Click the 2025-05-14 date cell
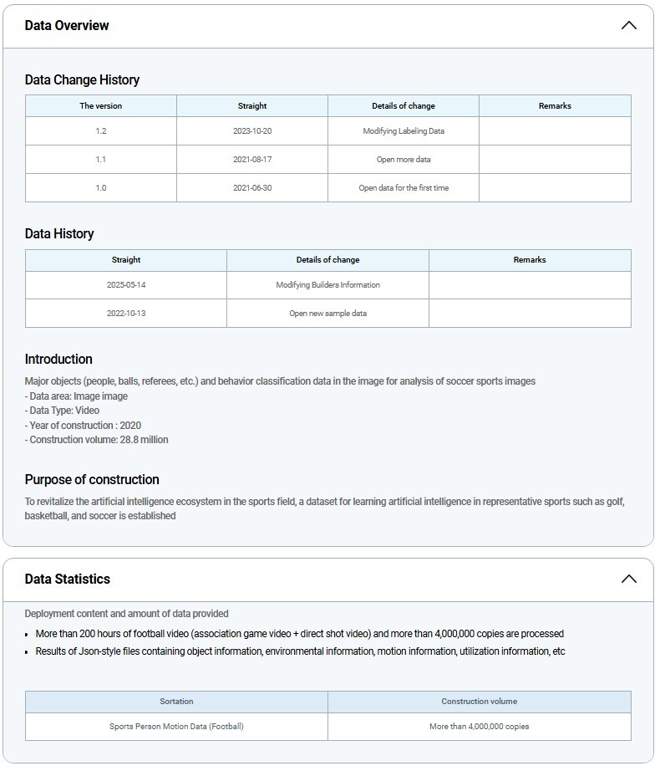This screenshot has height=771, width=660. pos(126,285)
